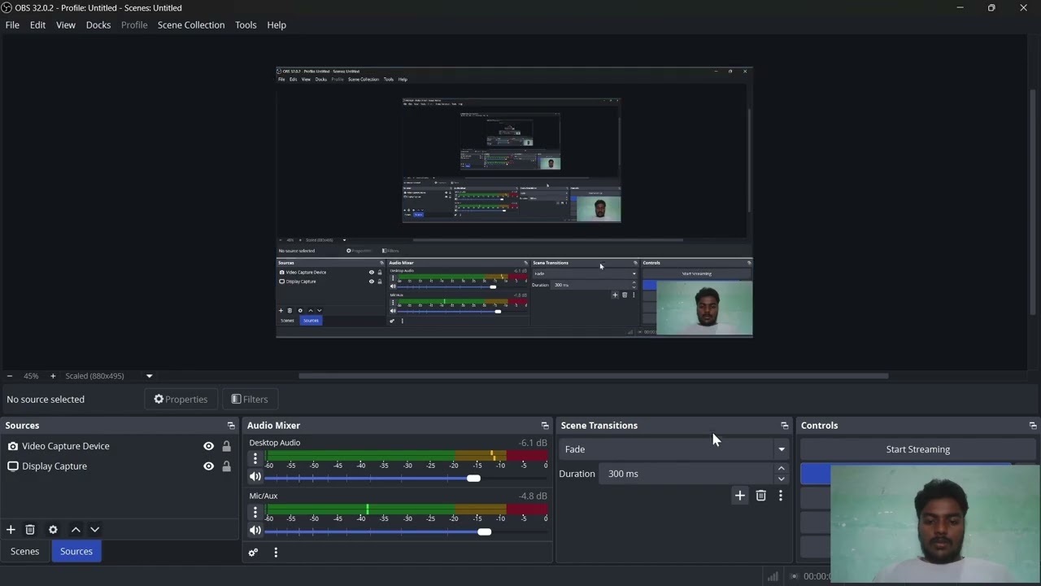This screenshot has height=586, width=1041.
Task: Click the Start Streaming button
Action: (917, 449)
